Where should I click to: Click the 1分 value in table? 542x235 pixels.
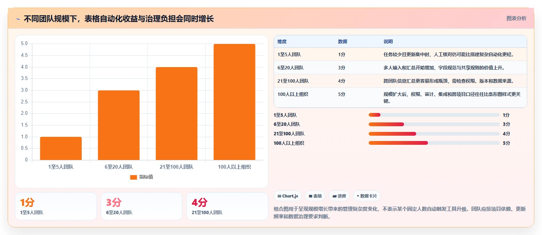(342, 54)
